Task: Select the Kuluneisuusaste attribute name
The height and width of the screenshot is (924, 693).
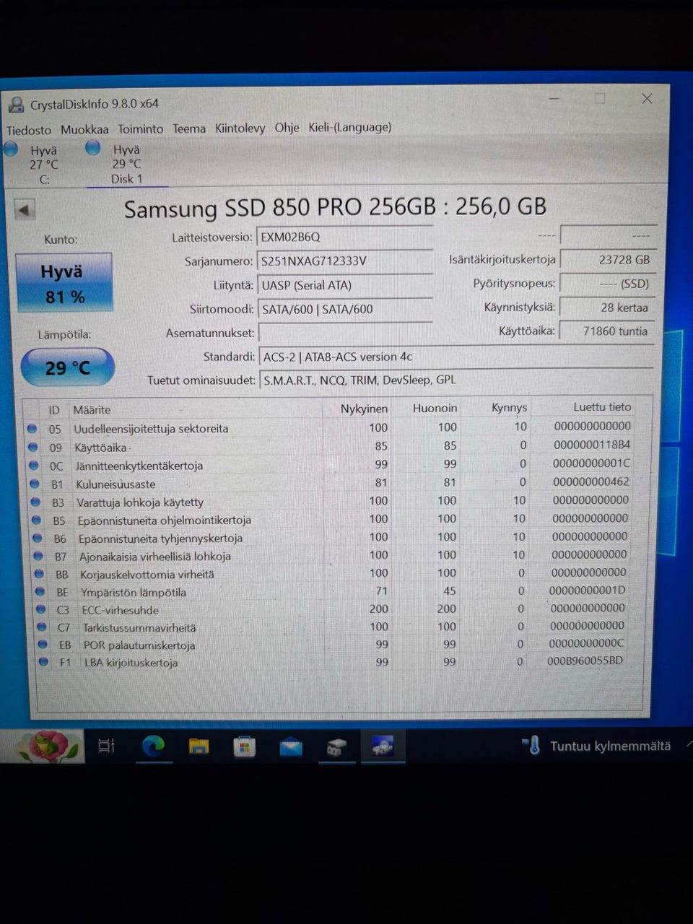Action: (115, 484)
